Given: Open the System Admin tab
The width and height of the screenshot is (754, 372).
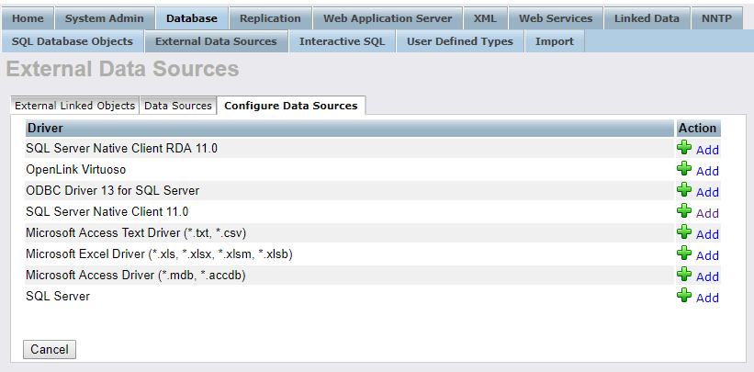Looking at the screenshot, I should 104,18.
